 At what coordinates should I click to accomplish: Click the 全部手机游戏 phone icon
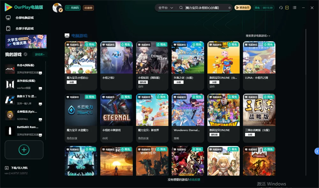click(8, 28)
